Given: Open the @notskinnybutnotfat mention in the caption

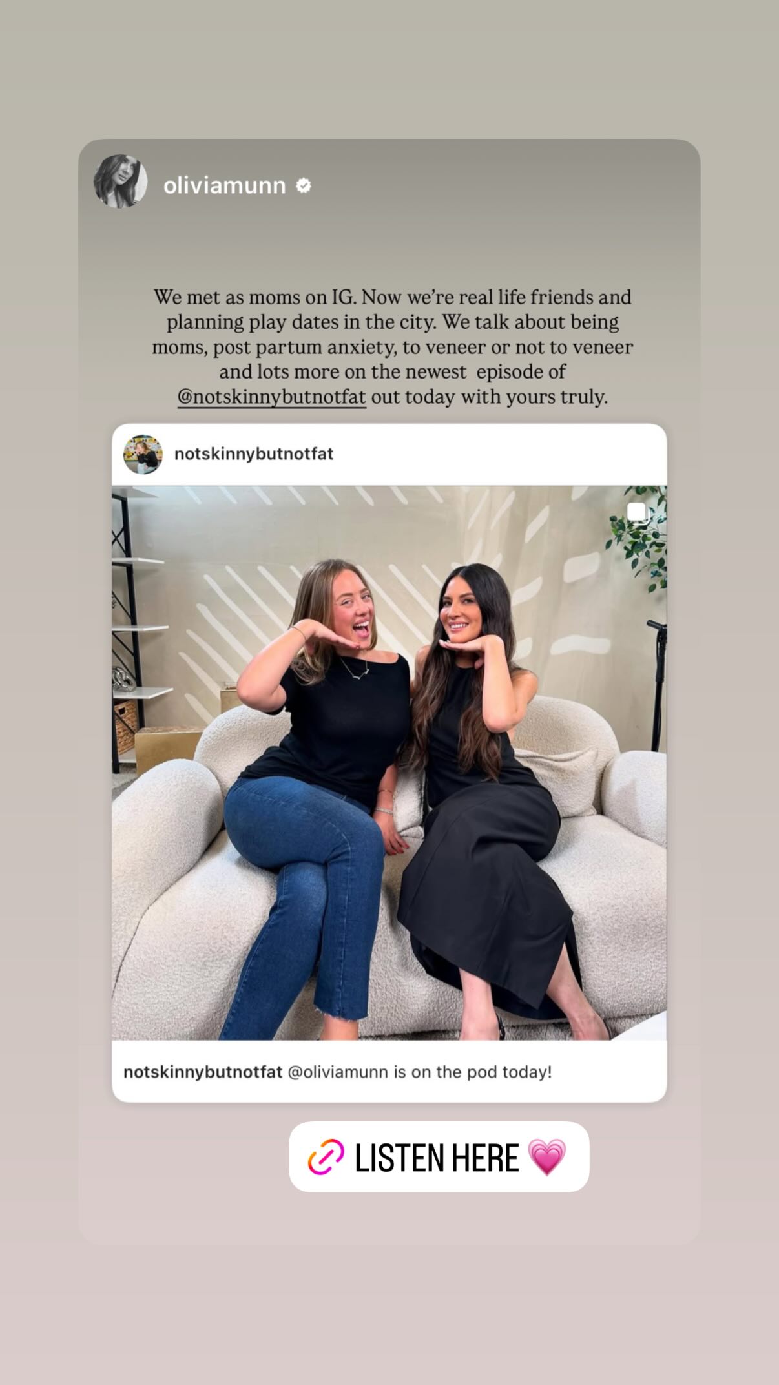Looking at the screenshot, I should pos(272,397).
